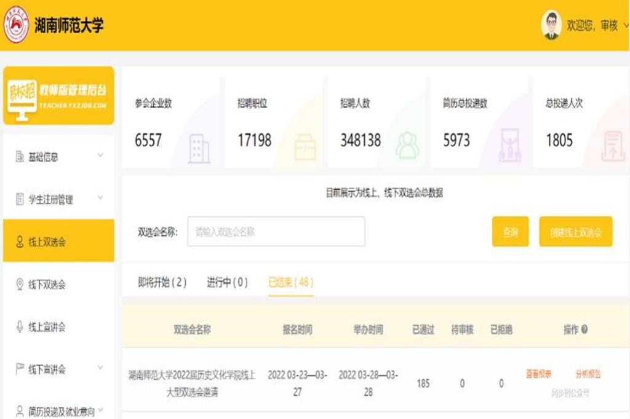Click the help icon beside 操作
This screenshot has width=630, height=419.
click(584, 330)
